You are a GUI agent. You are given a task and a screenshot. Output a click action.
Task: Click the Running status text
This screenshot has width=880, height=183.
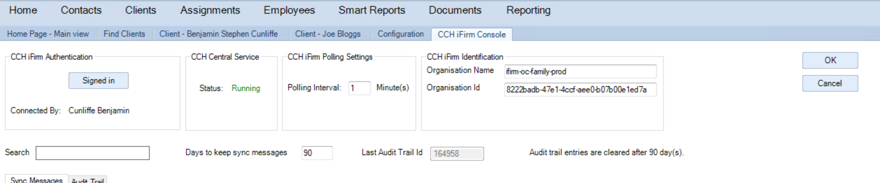[246, 88]
